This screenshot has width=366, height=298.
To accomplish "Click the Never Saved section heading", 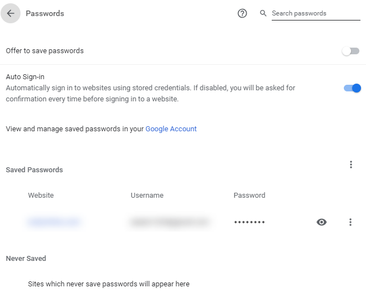I will coord(26,258).
